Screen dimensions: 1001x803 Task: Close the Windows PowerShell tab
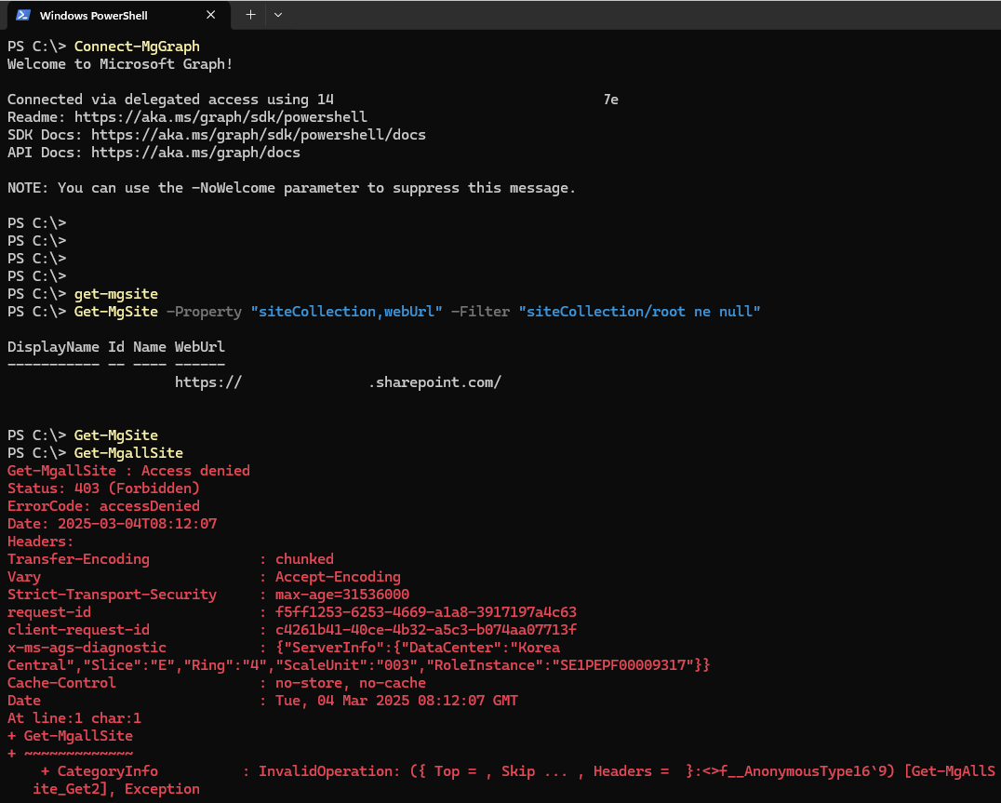coord(210,15)
